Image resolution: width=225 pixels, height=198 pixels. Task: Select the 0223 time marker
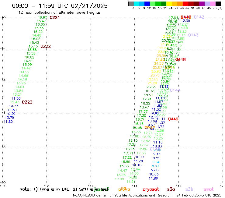[x=27, y=102]
